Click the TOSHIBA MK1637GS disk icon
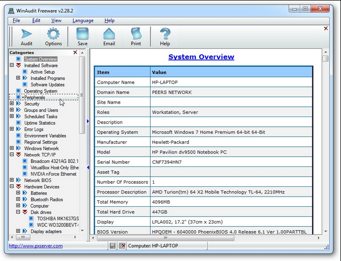The height and width of the screenshot is (261, 341). coord(31,219)
